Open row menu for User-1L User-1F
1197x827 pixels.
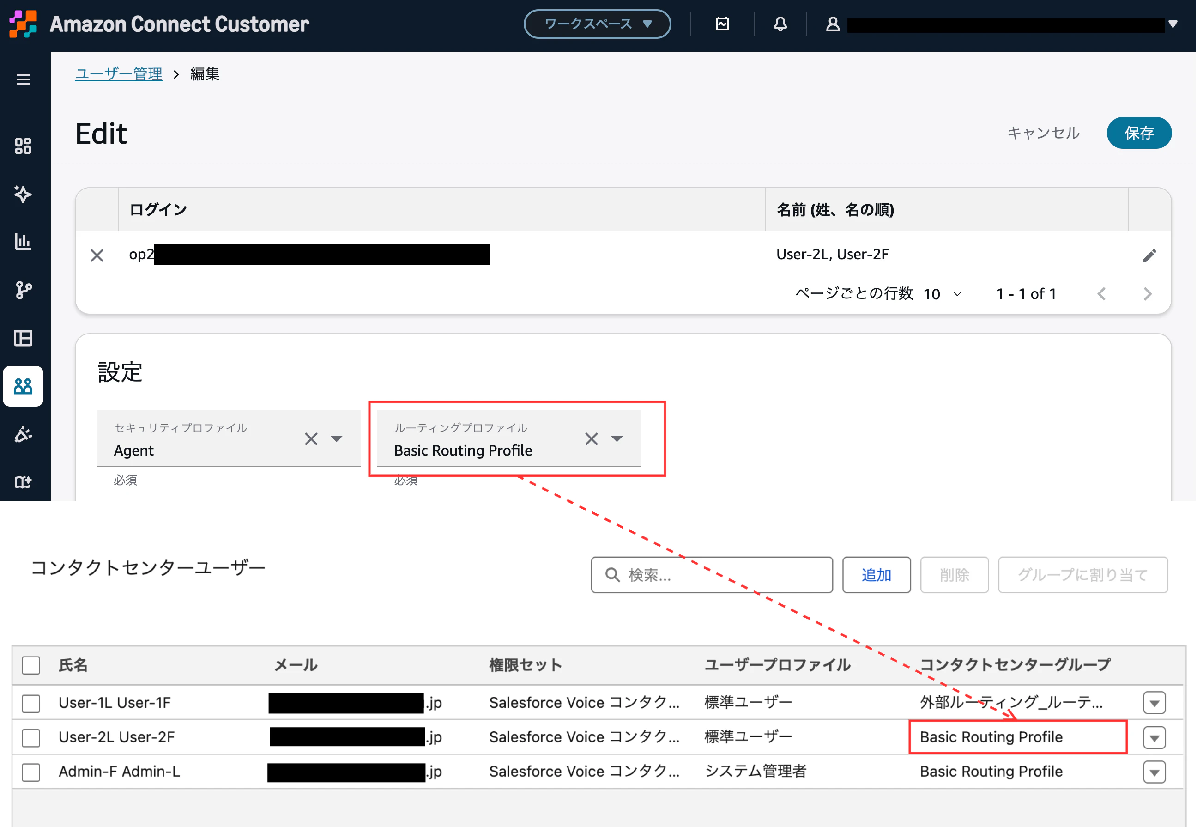click(x=1155, y=703)
